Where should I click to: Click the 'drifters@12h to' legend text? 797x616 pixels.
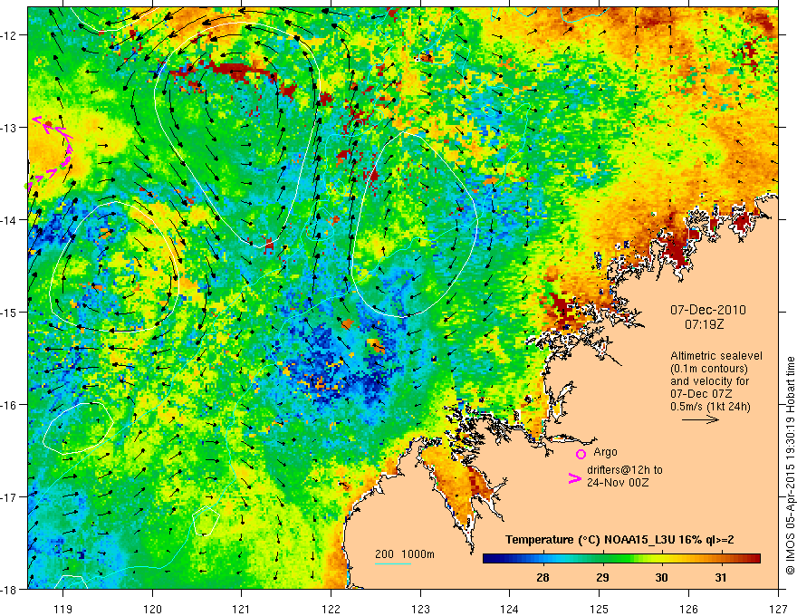(x=625, y=470)
